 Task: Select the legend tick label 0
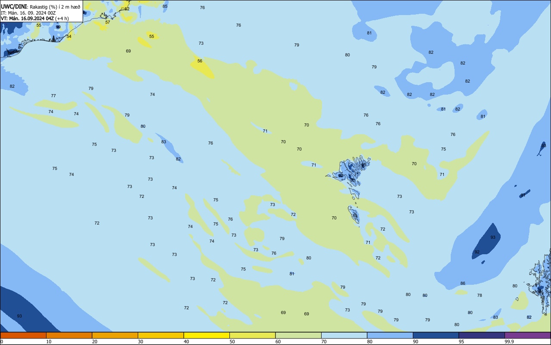2,342
